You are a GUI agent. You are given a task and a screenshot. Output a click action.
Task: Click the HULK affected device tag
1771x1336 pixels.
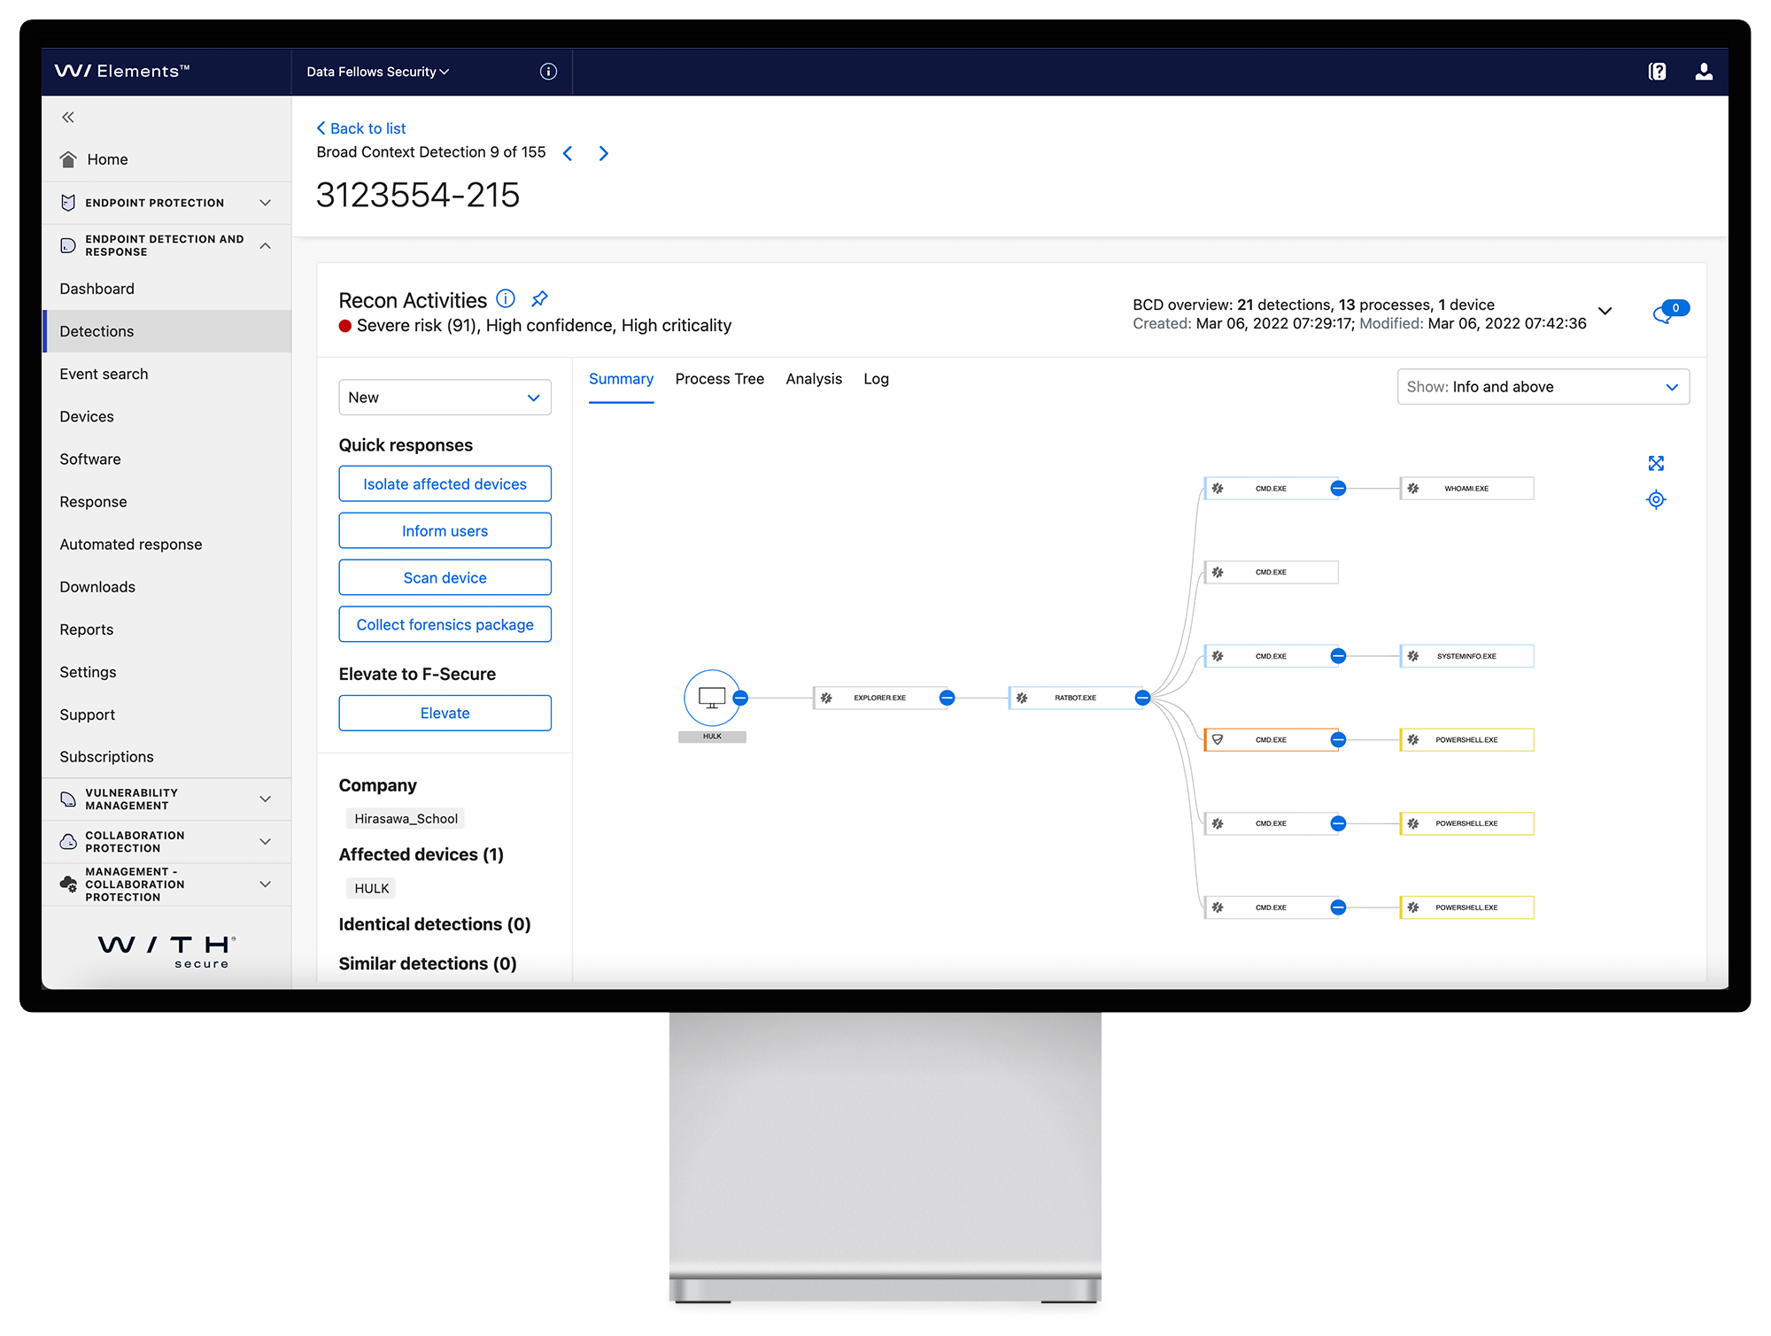(x=371, y=889)
